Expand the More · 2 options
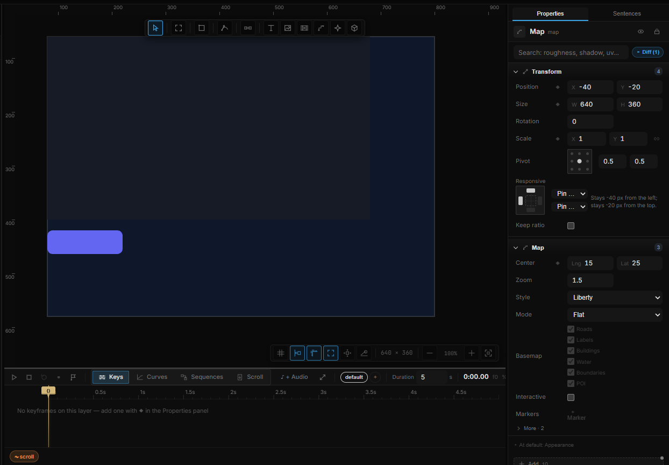The width and height of the screenshot is (669, 465). click(530, 428)
